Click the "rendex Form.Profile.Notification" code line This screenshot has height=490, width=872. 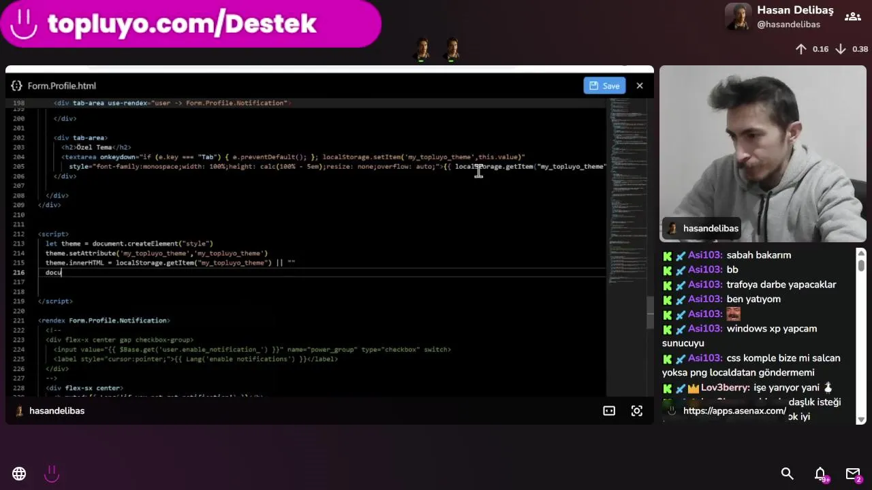(x=104, y=321)
